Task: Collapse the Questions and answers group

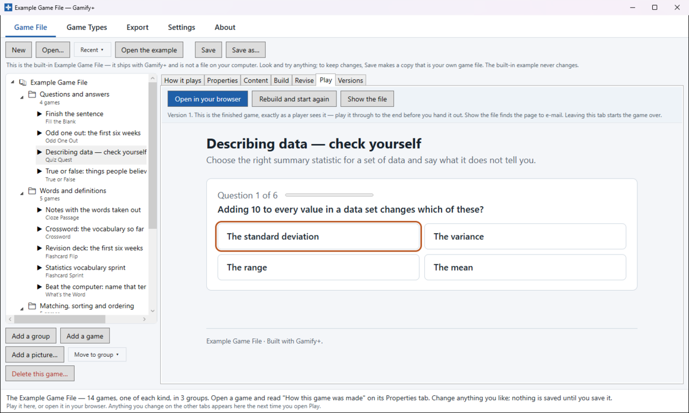Action: click(22, 97)
